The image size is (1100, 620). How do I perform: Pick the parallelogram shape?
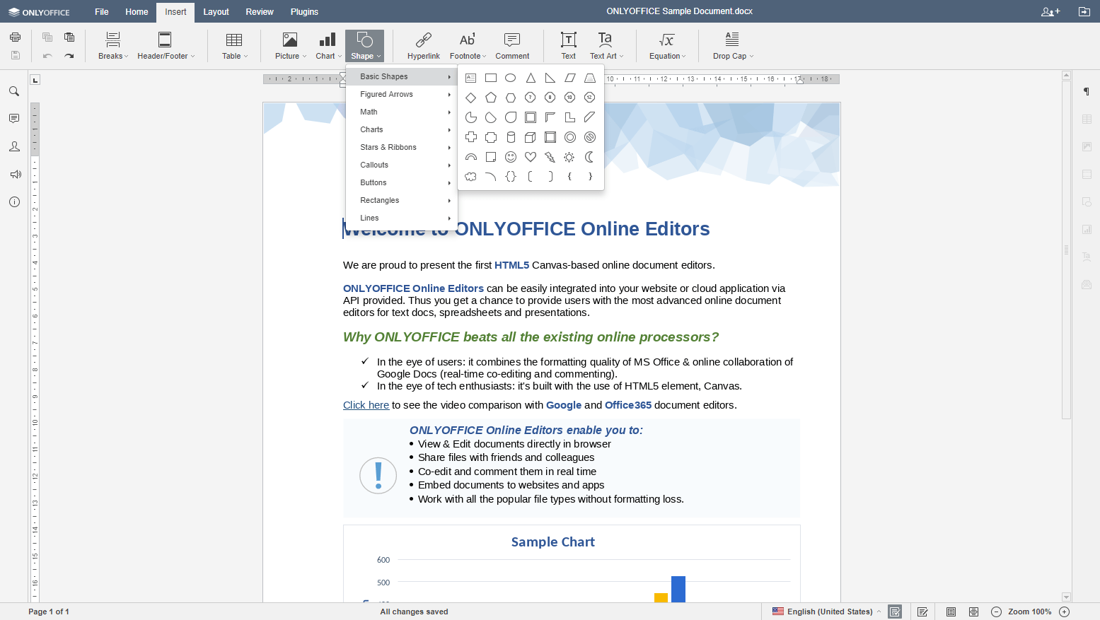click(570, 78)
